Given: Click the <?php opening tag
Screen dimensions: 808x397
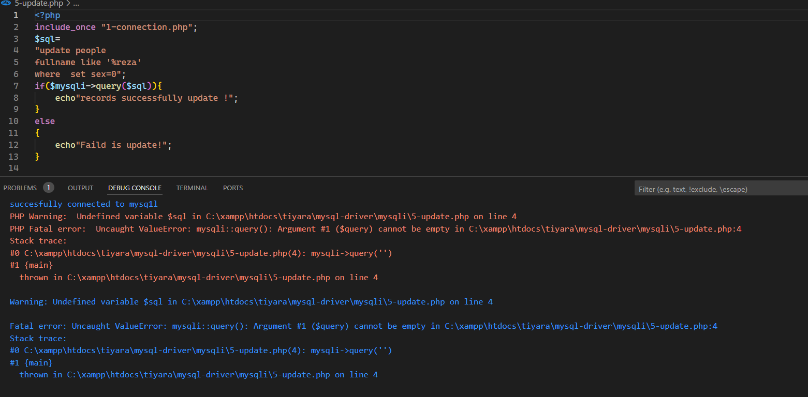Looking at the screenshot, I should click(48, 15).
